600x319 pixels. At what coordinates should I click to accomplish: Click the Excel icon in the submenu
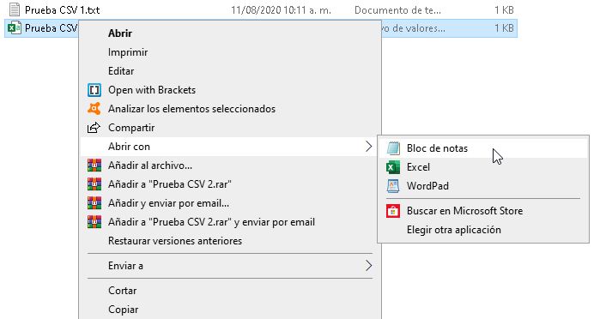393,167
